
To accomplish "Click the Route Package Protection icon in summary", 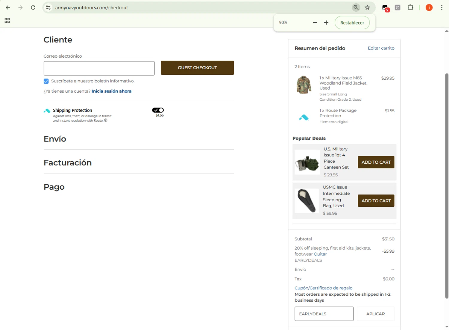I will tap(304, 118).
